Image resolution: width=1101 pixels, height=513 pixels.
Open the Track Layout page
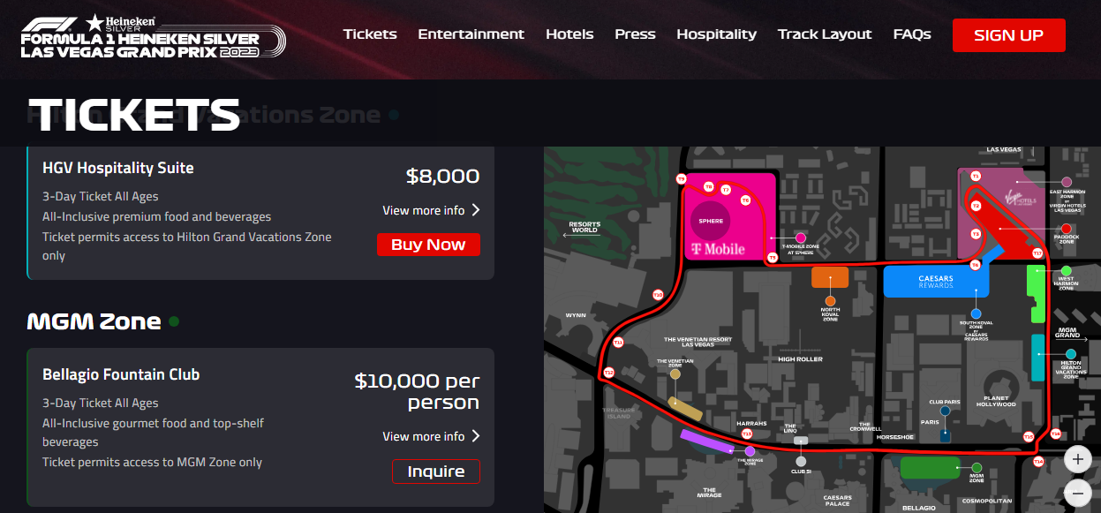click(825, 34)
